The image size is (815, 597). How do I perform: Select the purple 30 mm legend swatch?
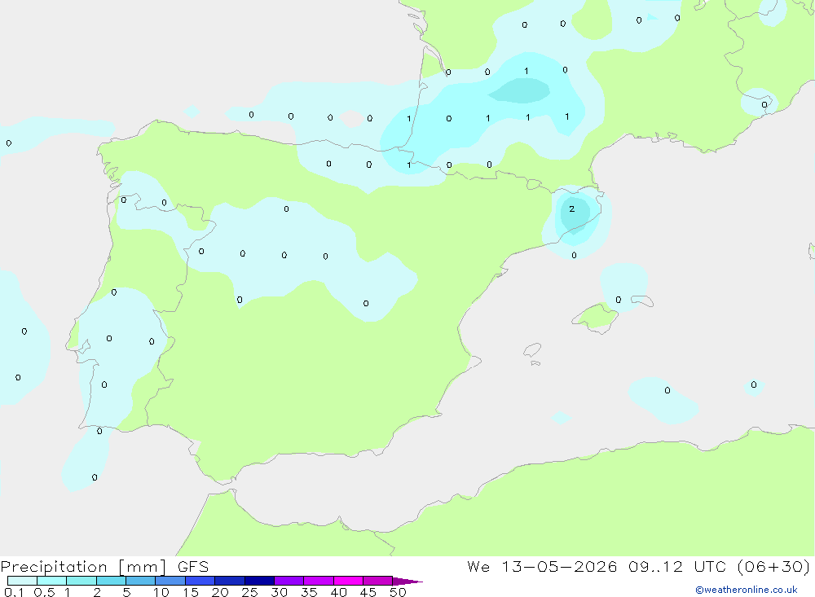click(x=289, y=581)
